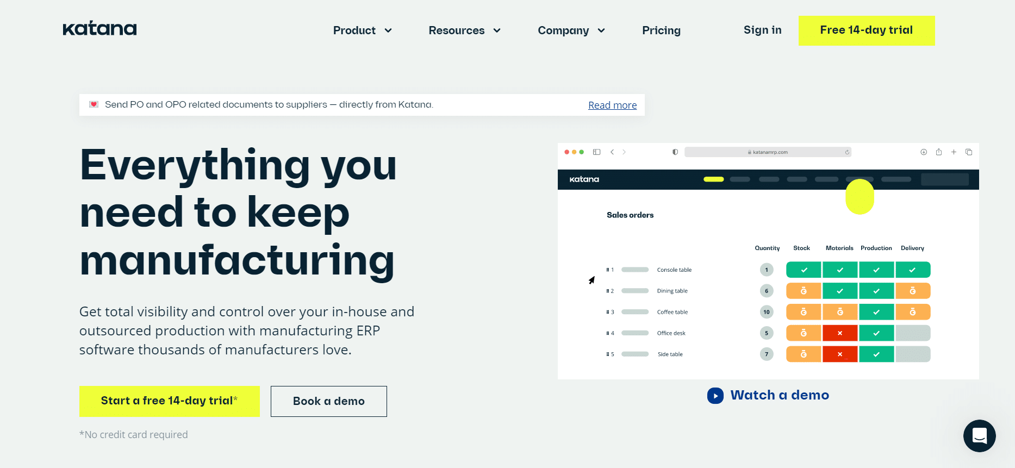The width and height of the screenshot is (1015, 468).
Task: Follow the Read more link
Action: click(x=612, y=105)
